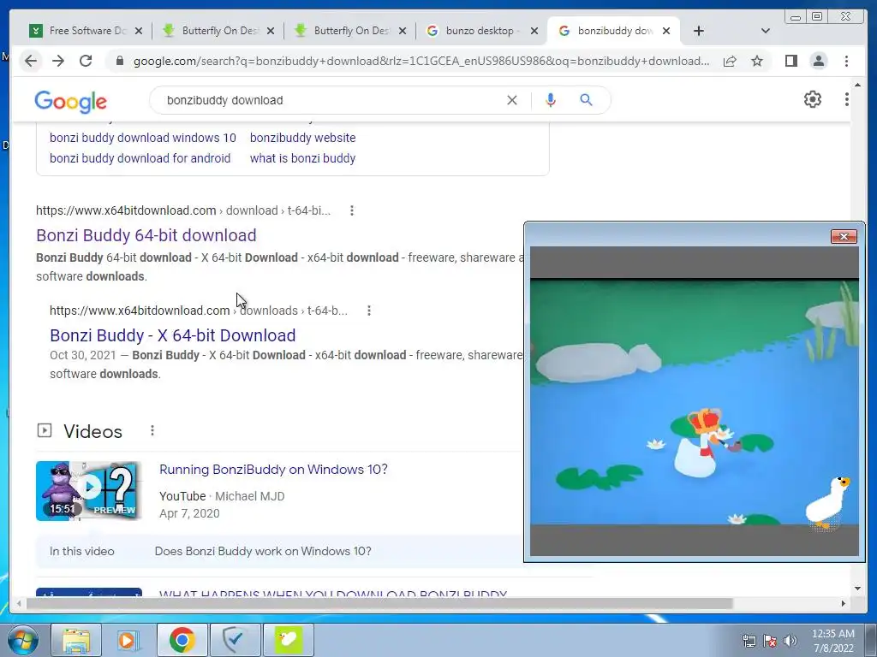Open File Explorer from the taskbar
The image size is (877, 657).
[76, 640]
